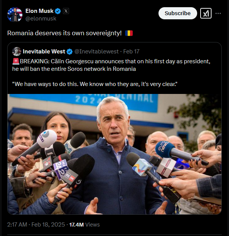The image size is (229, 236).
Task: Subscribe to Elon Musk
Action: pyautogui.click(x=177, y=13)
